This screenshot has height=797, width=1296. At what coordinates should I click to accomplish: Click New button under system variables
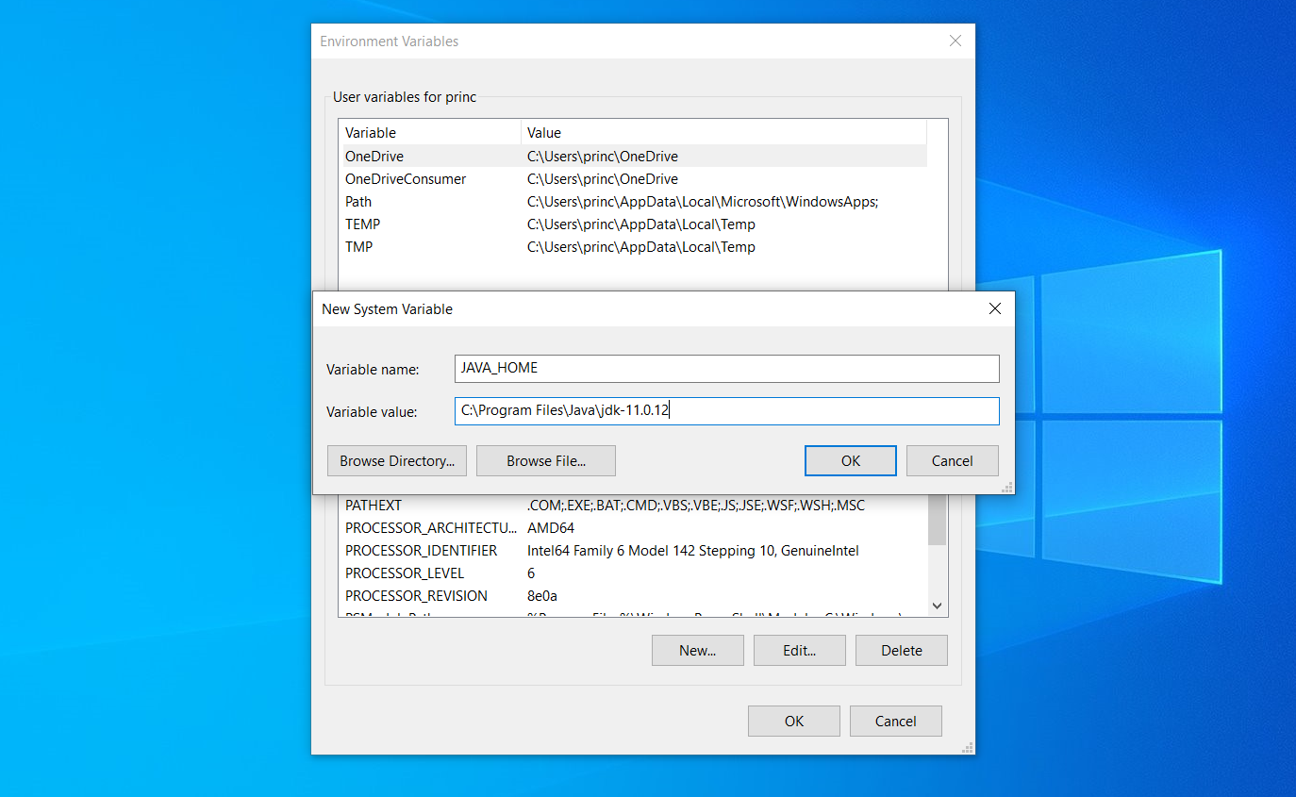(698, 651)
